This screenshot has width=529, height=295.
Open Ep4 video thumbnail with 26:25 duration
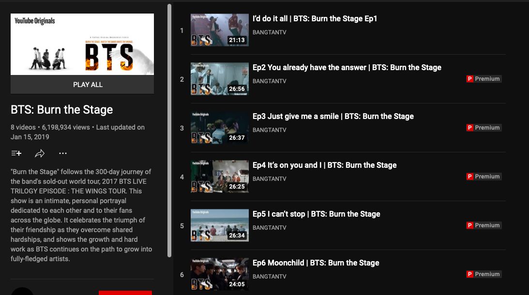pos(220,177)
